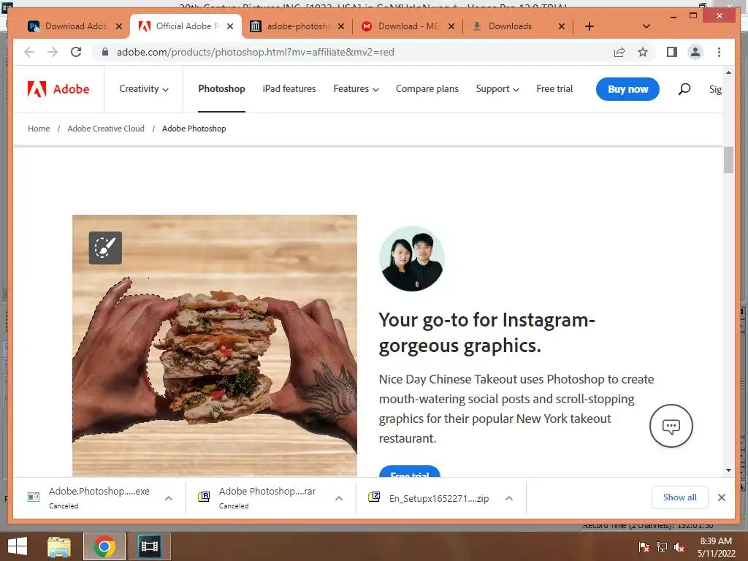Open the browser side panel icon

672,52
